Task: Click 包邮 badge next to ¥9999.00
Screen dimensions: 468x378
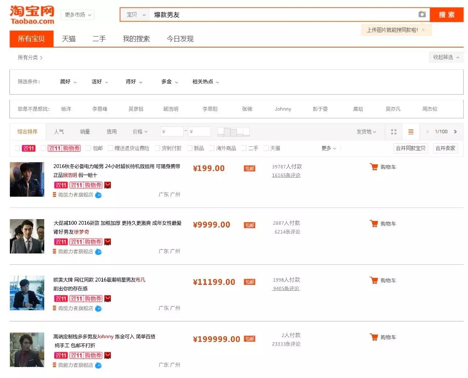Action: tap(250, 225)
